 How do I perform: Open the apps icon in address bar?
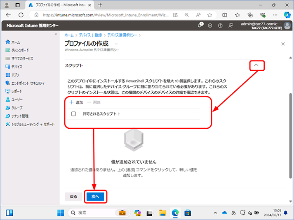tap(175, 15)
